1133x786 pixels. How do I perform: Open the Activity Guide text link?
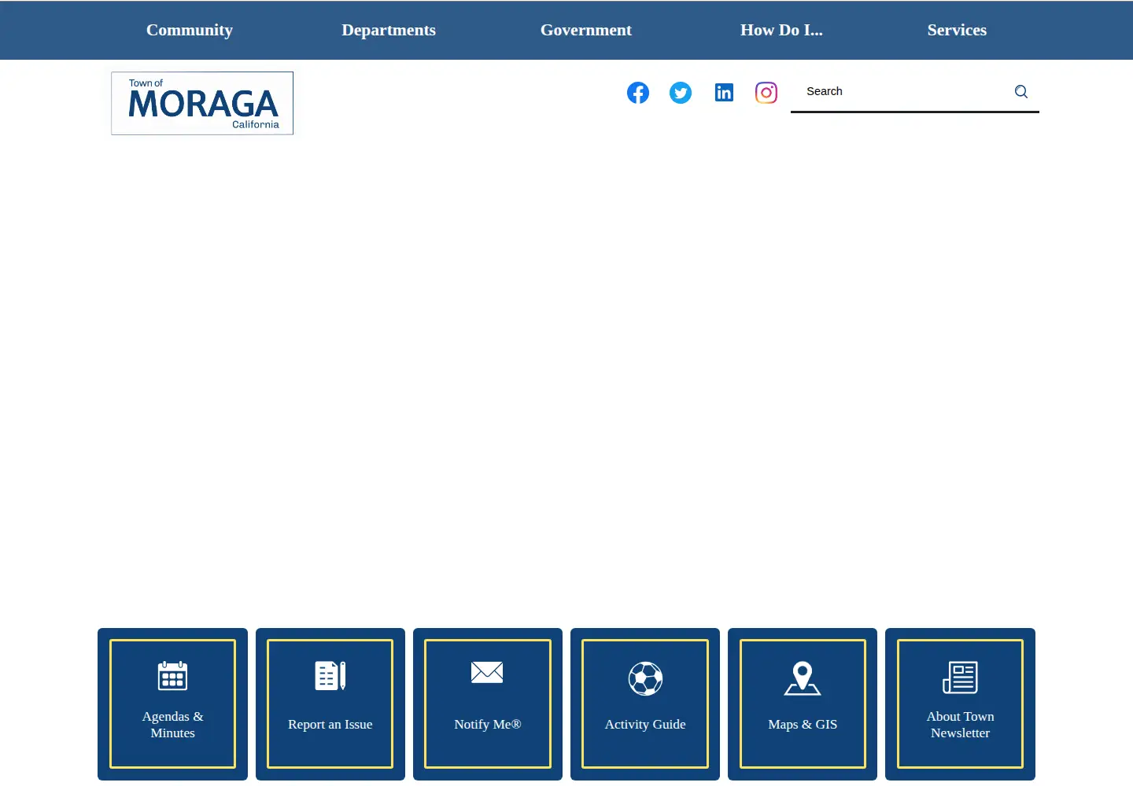(645, 725)
